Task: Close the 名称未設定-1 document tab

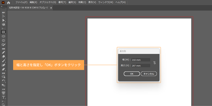Action: (51, 8)
